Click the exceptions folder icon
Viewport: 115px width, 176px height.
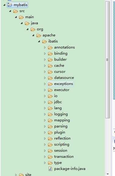[50, 84]
